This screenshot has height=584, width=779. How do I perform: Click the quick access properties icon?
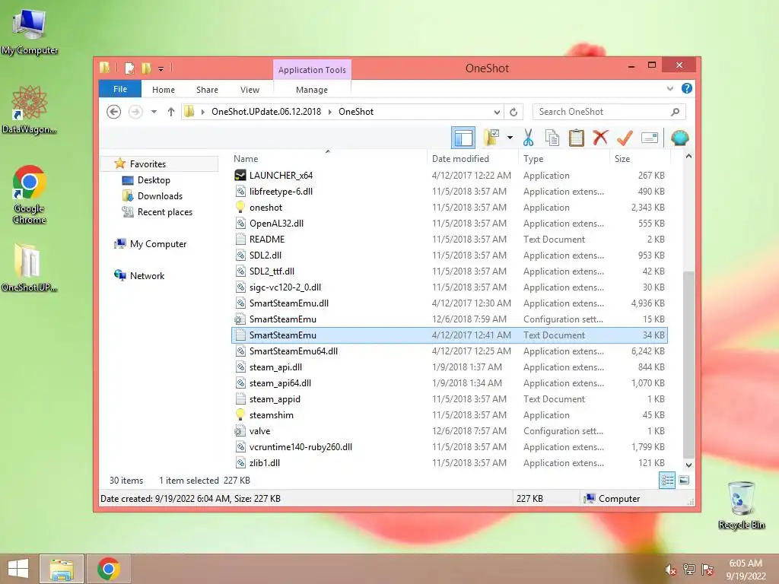click(129, 68)
